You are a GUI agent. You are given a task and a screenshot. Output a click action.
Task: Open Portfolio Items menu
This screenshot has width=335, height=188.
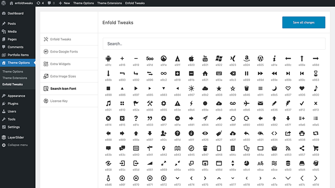point(18,55)
